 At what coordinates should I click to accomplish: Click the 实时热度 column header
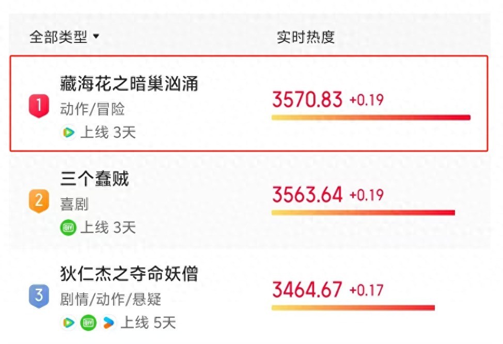tap(306, 37)
